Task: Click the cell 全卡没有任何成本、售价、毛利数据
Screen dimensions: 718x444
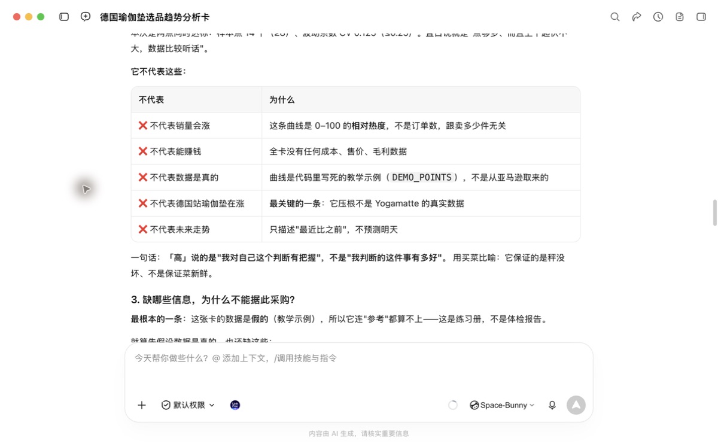Action: click(x=421, y=151)
